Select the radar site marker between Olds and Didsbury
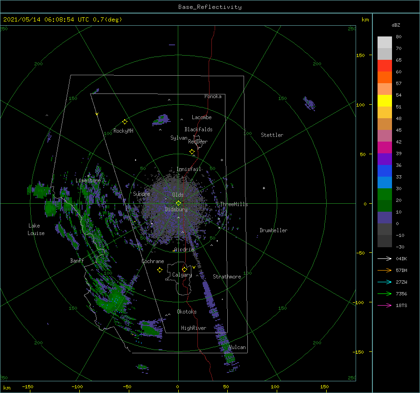Viewport: 420px width, 393px height. tap(178, 203)
